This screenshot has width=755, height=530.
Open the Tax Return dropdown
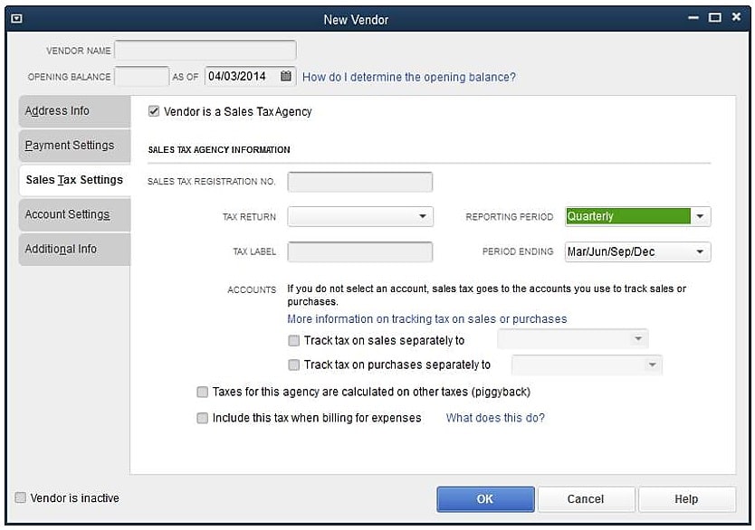[x=360, y=216]
